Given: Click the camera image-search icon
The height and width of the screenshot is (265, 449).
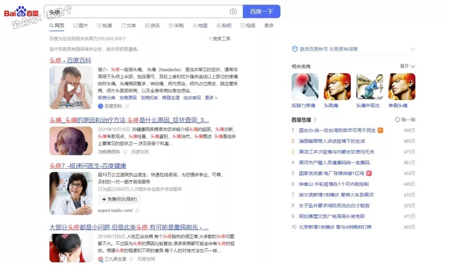Looking at the screenshot, I should point(233,12).
